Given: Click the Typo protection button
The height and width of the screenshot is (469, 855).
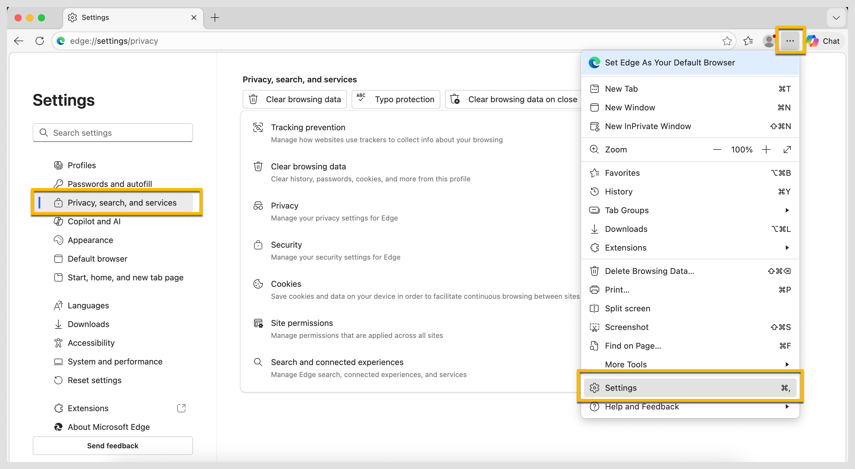Looking at the screenshot, I should coord(396,99).
